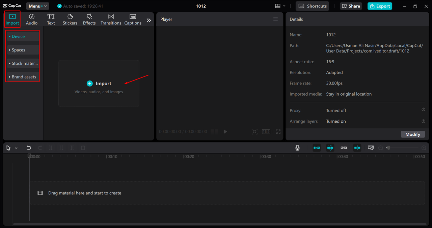Click Auto saved status text
The image size is (432, 228).
[x=83, y=6]
